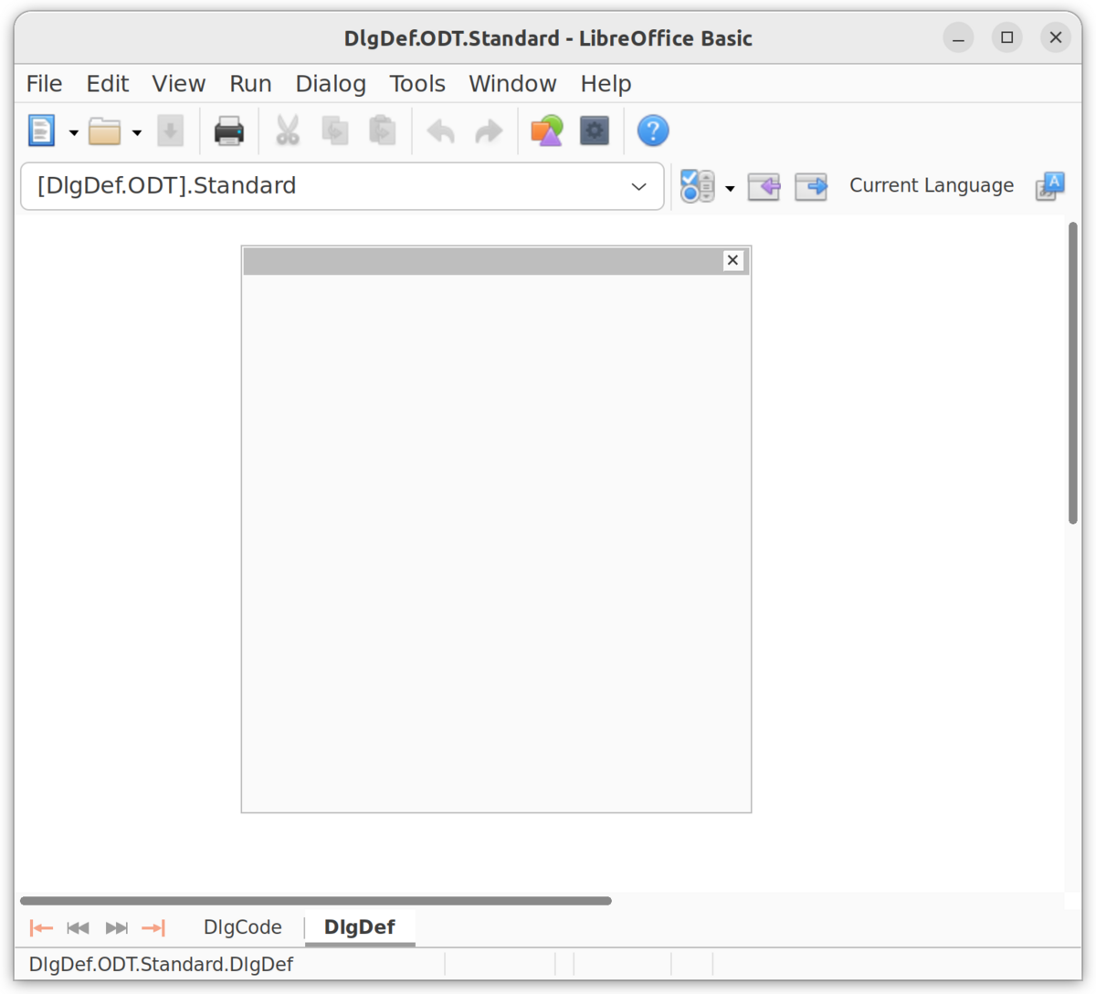
Task: Import a dialog from file
Action: (x=764, y=186)
